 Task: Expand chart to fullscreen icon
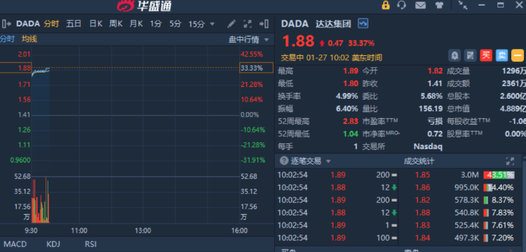pyautogui.click(x=248, y=24)
